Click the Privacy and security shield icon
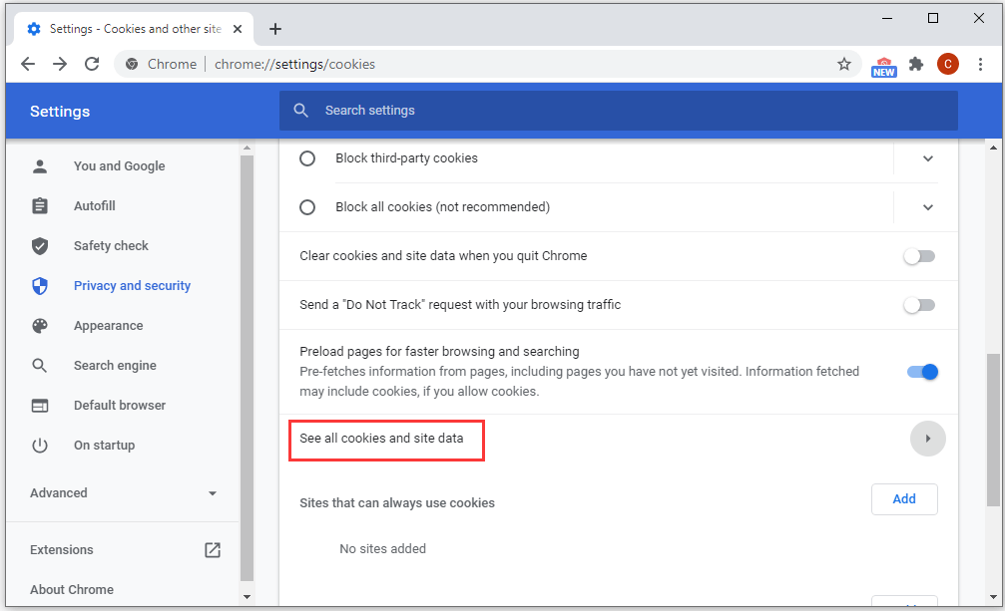1005x611 pixels. [x=40, y=285]
